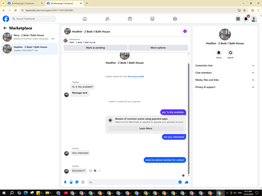Choose a GIF icon in the composer

(x=83, y=182)
